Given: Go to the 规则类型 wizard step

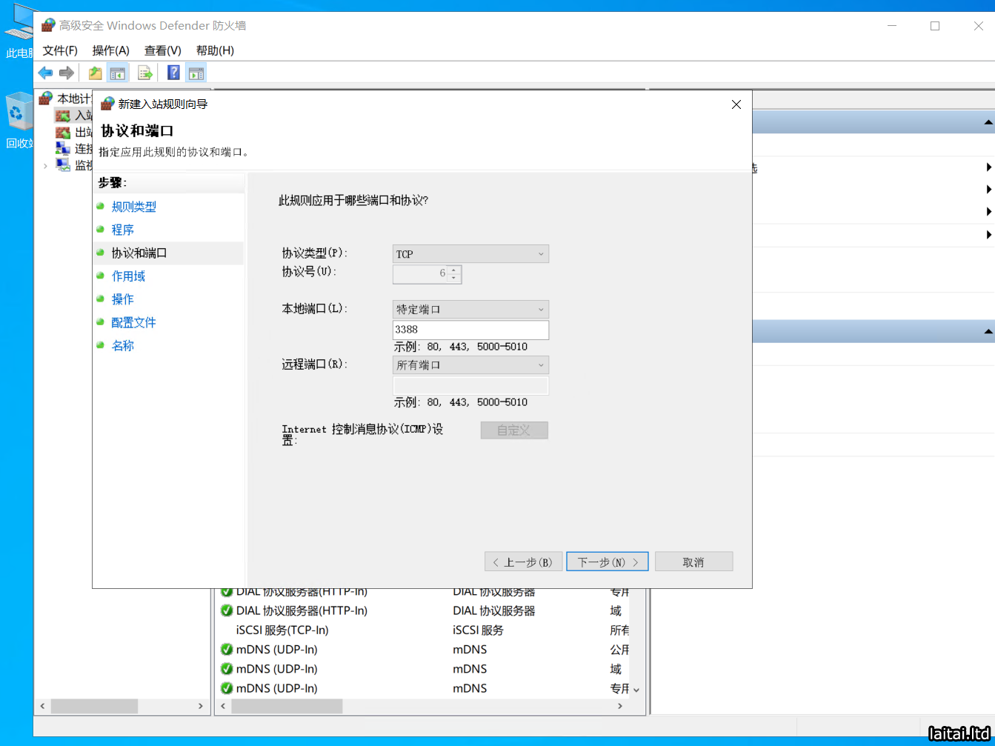Looking at the screenshot, I should 133,207.
